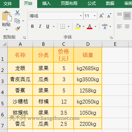This screenshot has width=132, height=132.
Task: Select row 7 header
Action: point(4,124)
